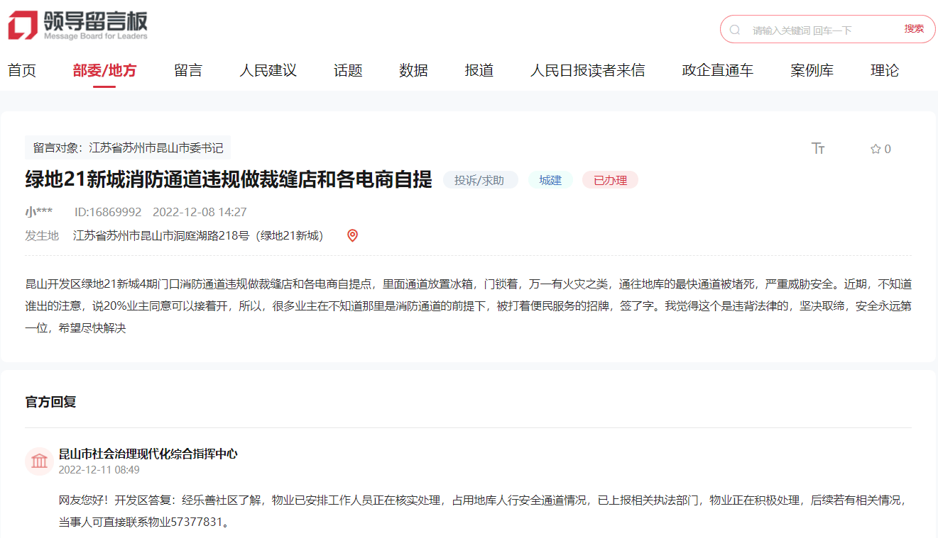
Task: Click the 投诉/求助 tag
Action: pos(480,179)
